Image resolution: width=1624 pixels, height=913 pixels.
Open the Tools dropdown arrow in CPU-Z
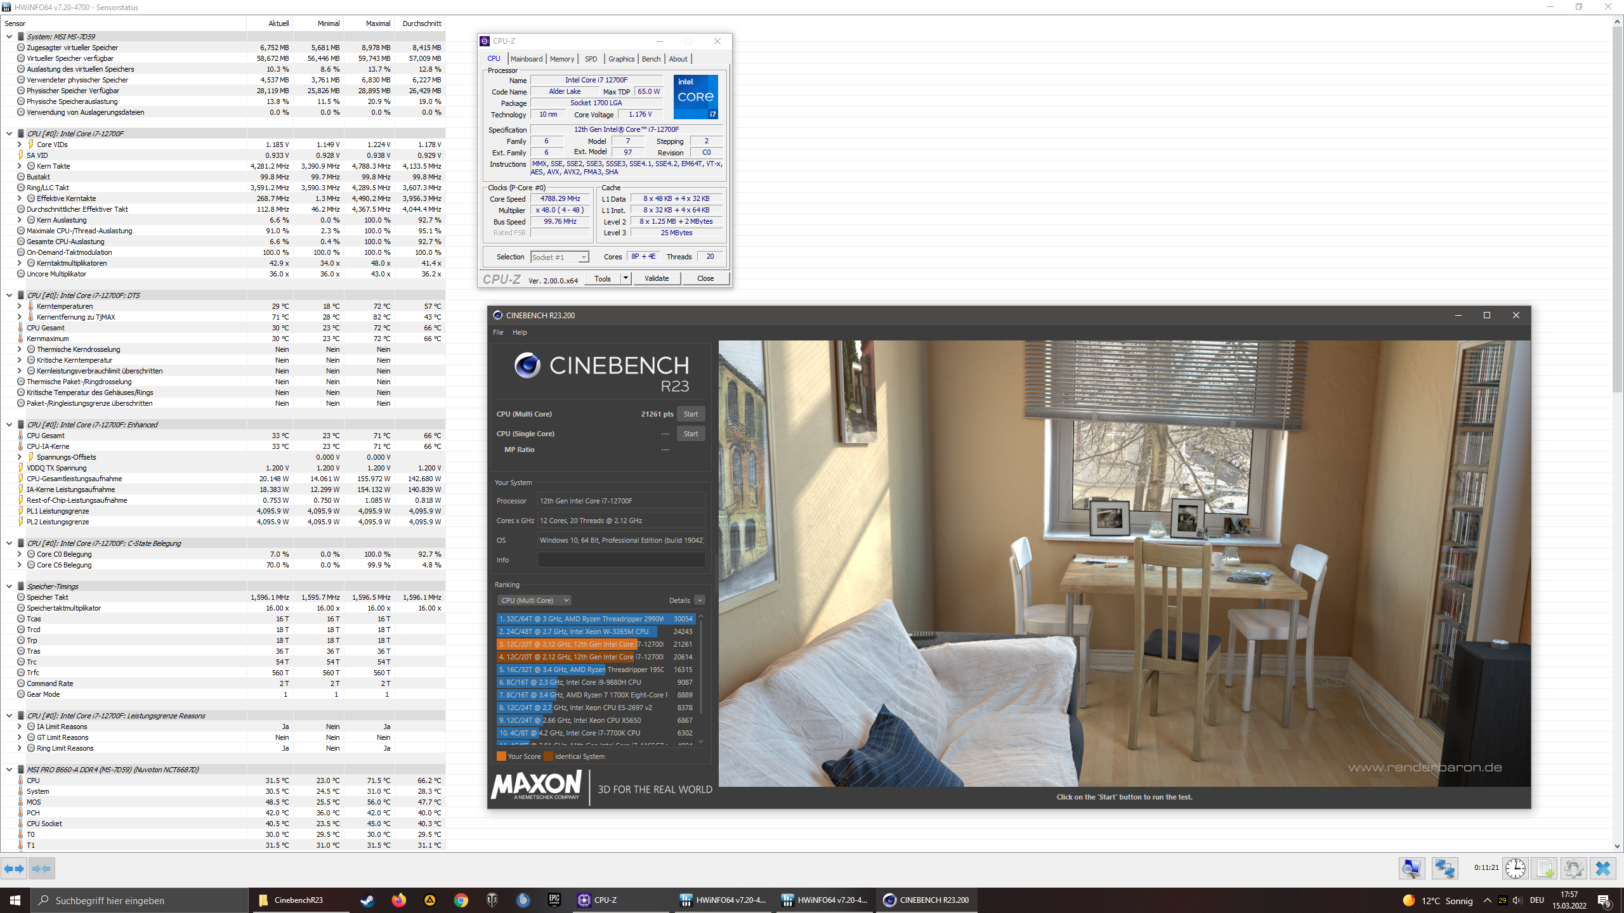pos(625,278)
